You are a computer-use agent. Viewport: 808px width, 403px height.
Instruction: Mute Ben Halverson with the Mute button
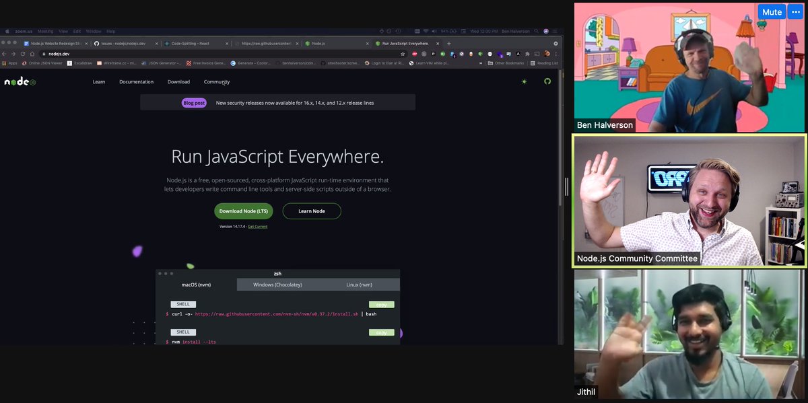(772, 12)
